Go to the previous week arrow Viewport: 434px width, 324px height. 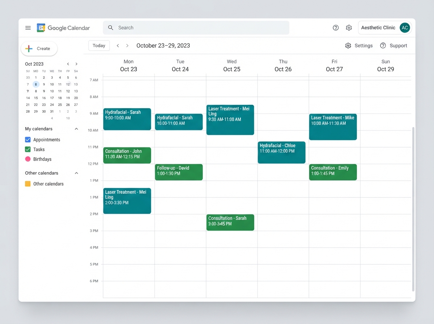tap(118, 46)
